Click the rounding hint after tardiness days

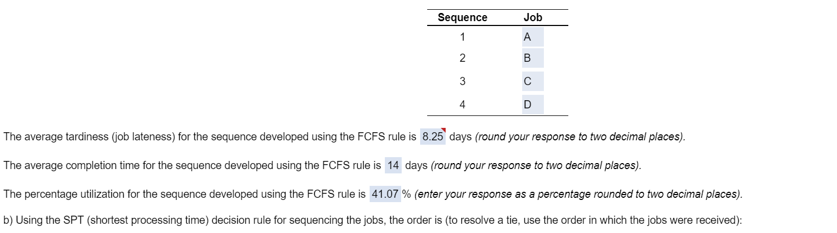(x=580, y=137)
